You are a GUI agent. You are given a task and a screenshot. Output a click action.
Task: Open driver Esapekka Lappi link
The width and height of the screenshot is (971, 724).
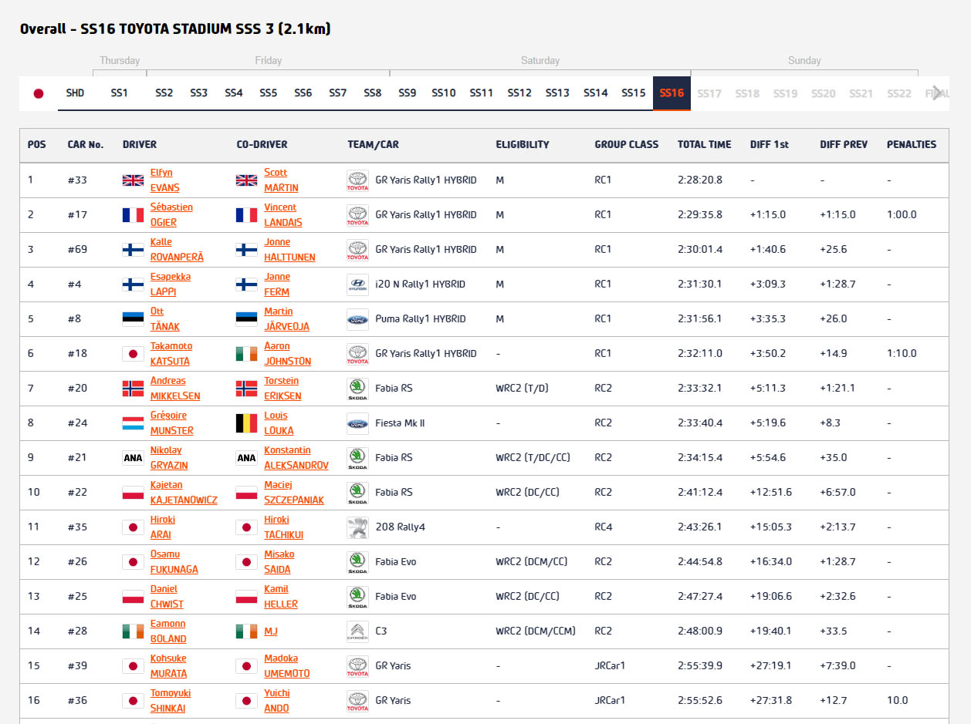170,285
